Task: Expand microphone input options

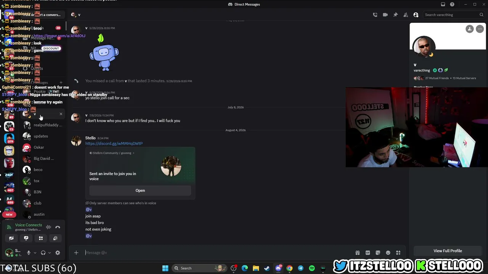Action: click(35, 253)
